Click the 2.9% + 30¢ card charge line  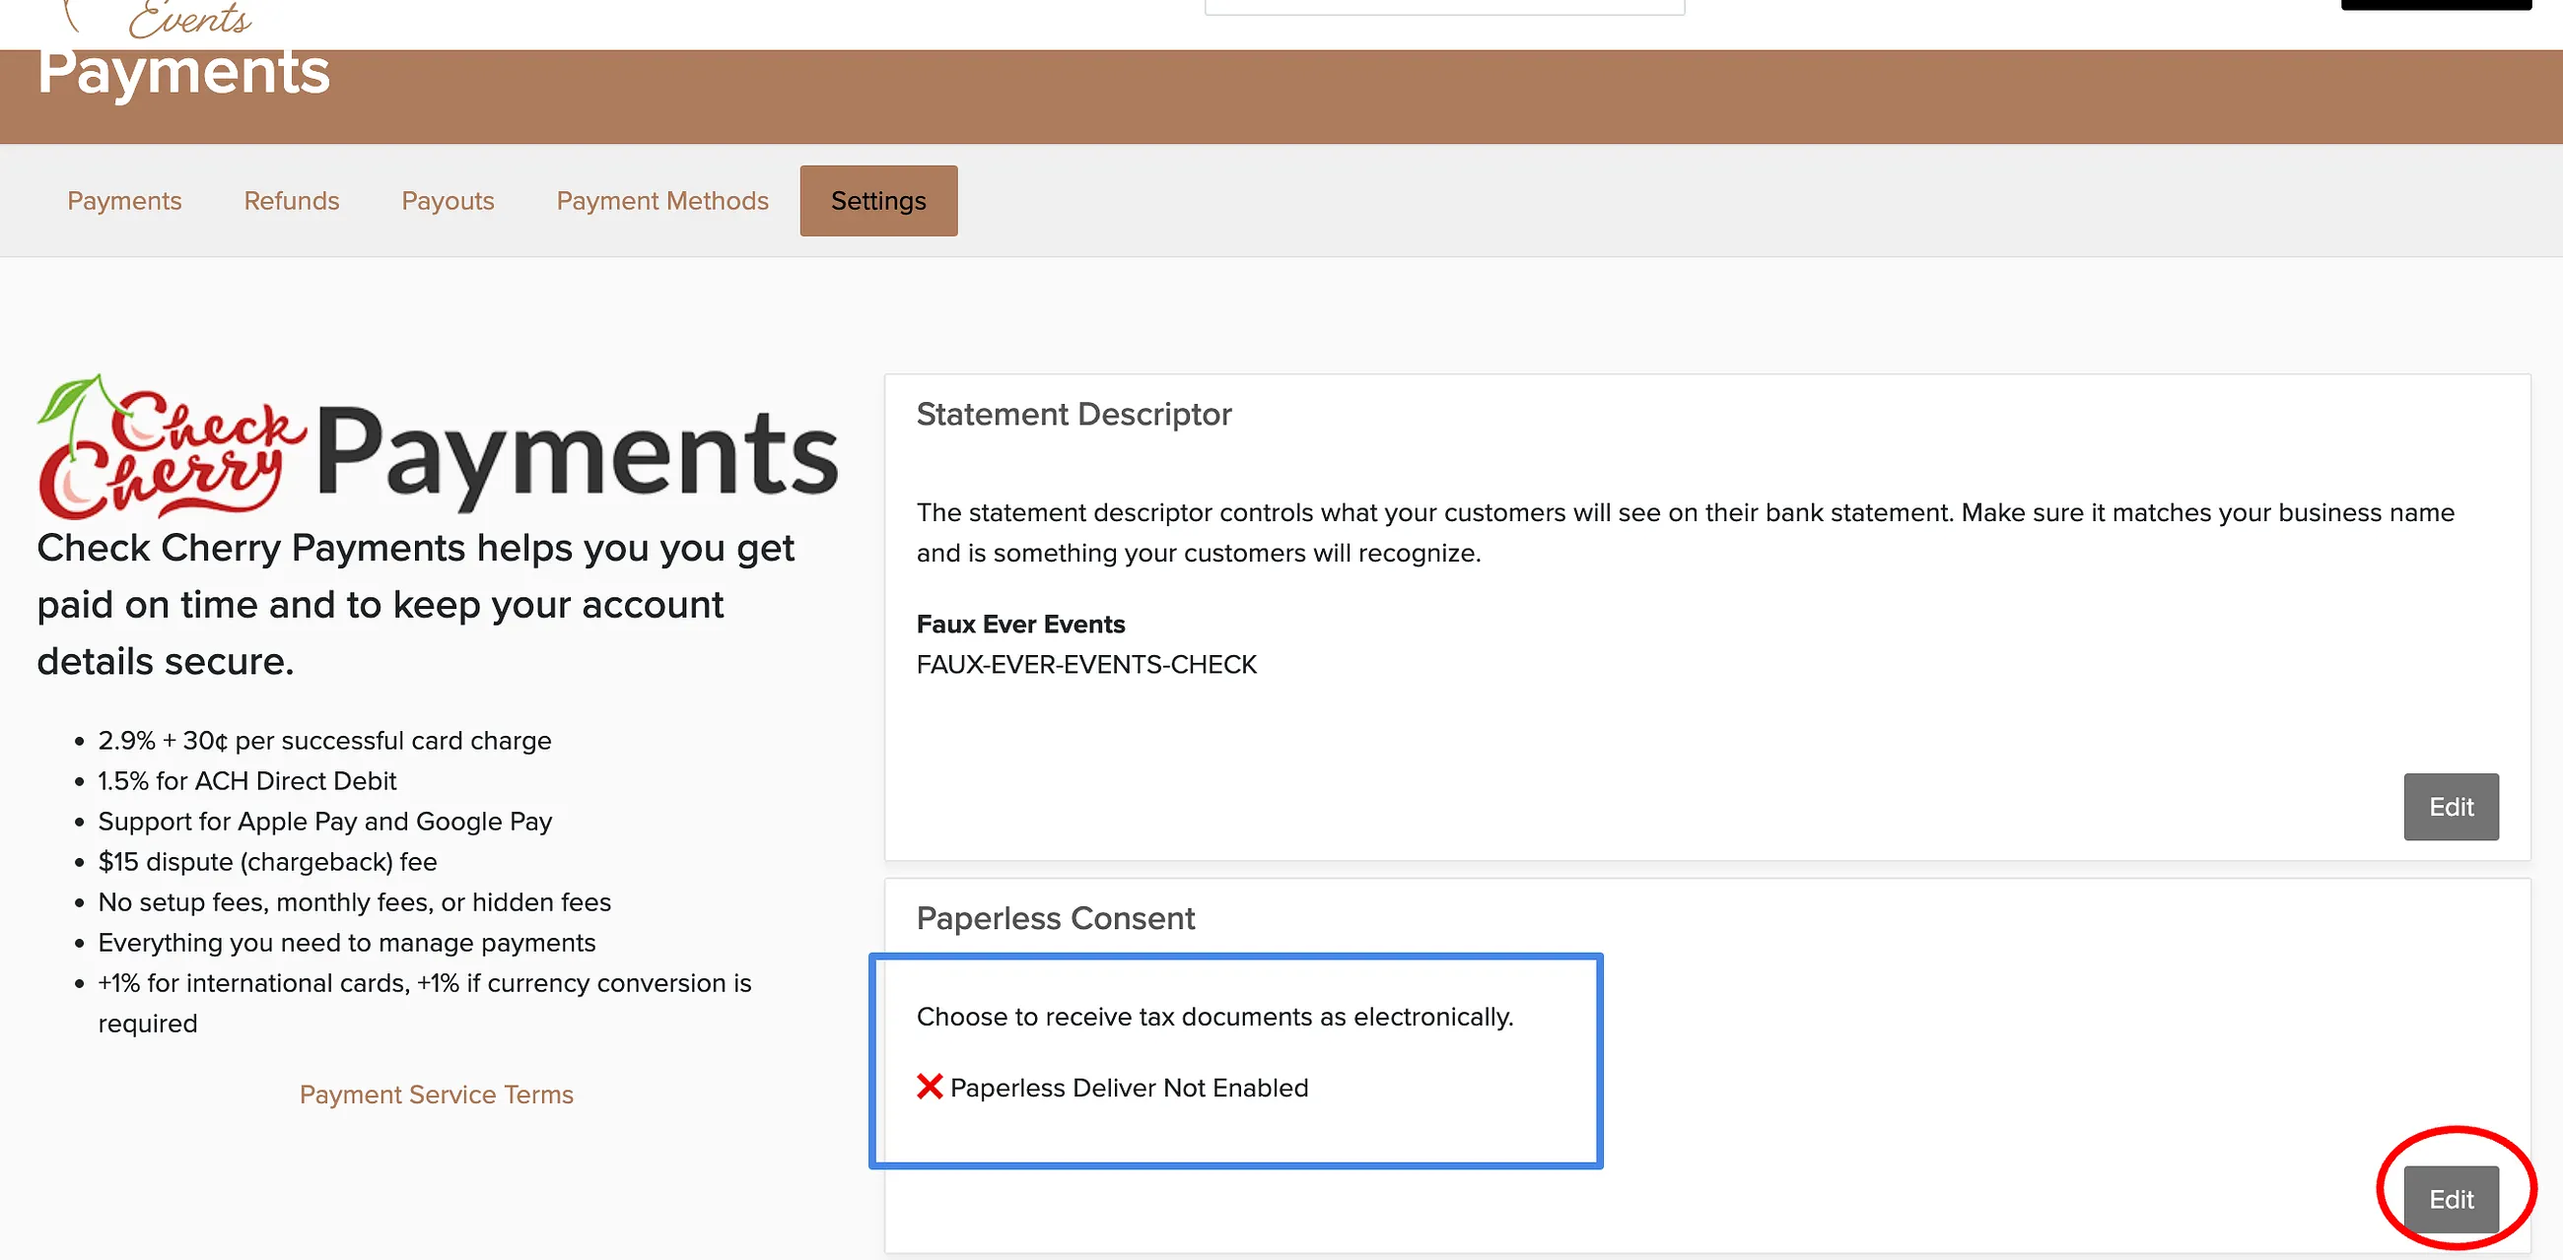pyautogui.click(x=324, y=741)
